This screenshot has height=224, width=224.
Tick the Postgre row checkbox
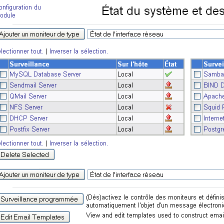[197, 129]
